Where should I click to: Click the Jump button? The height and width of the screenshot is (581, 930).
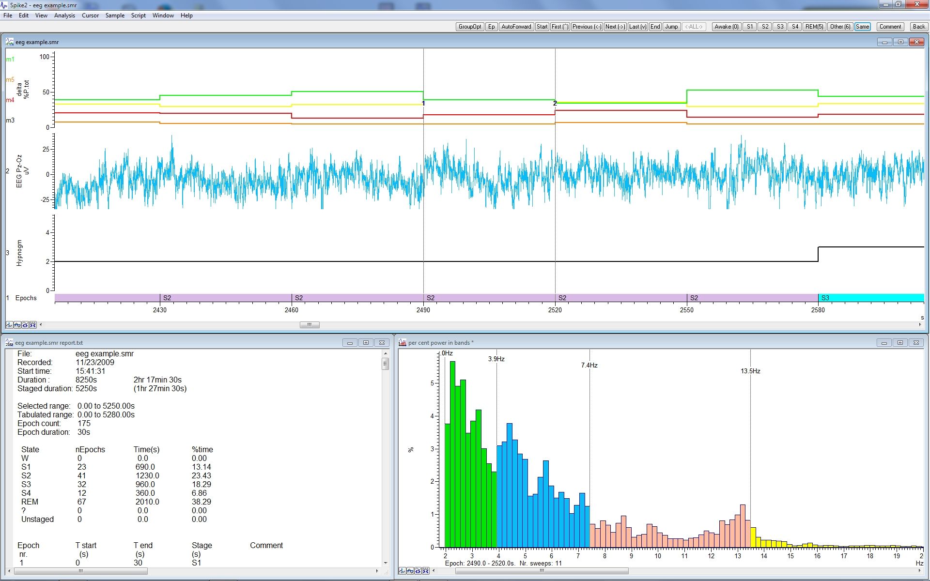pyautogui.click(x=671, y=27)
